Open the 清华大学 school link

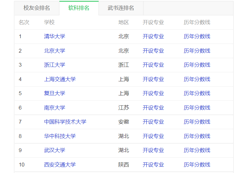tap(54, 36)
